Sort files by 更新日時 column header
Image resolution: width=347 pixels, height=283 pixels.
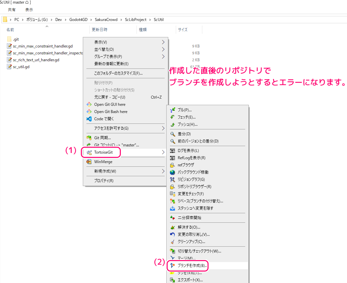(100, 29)
